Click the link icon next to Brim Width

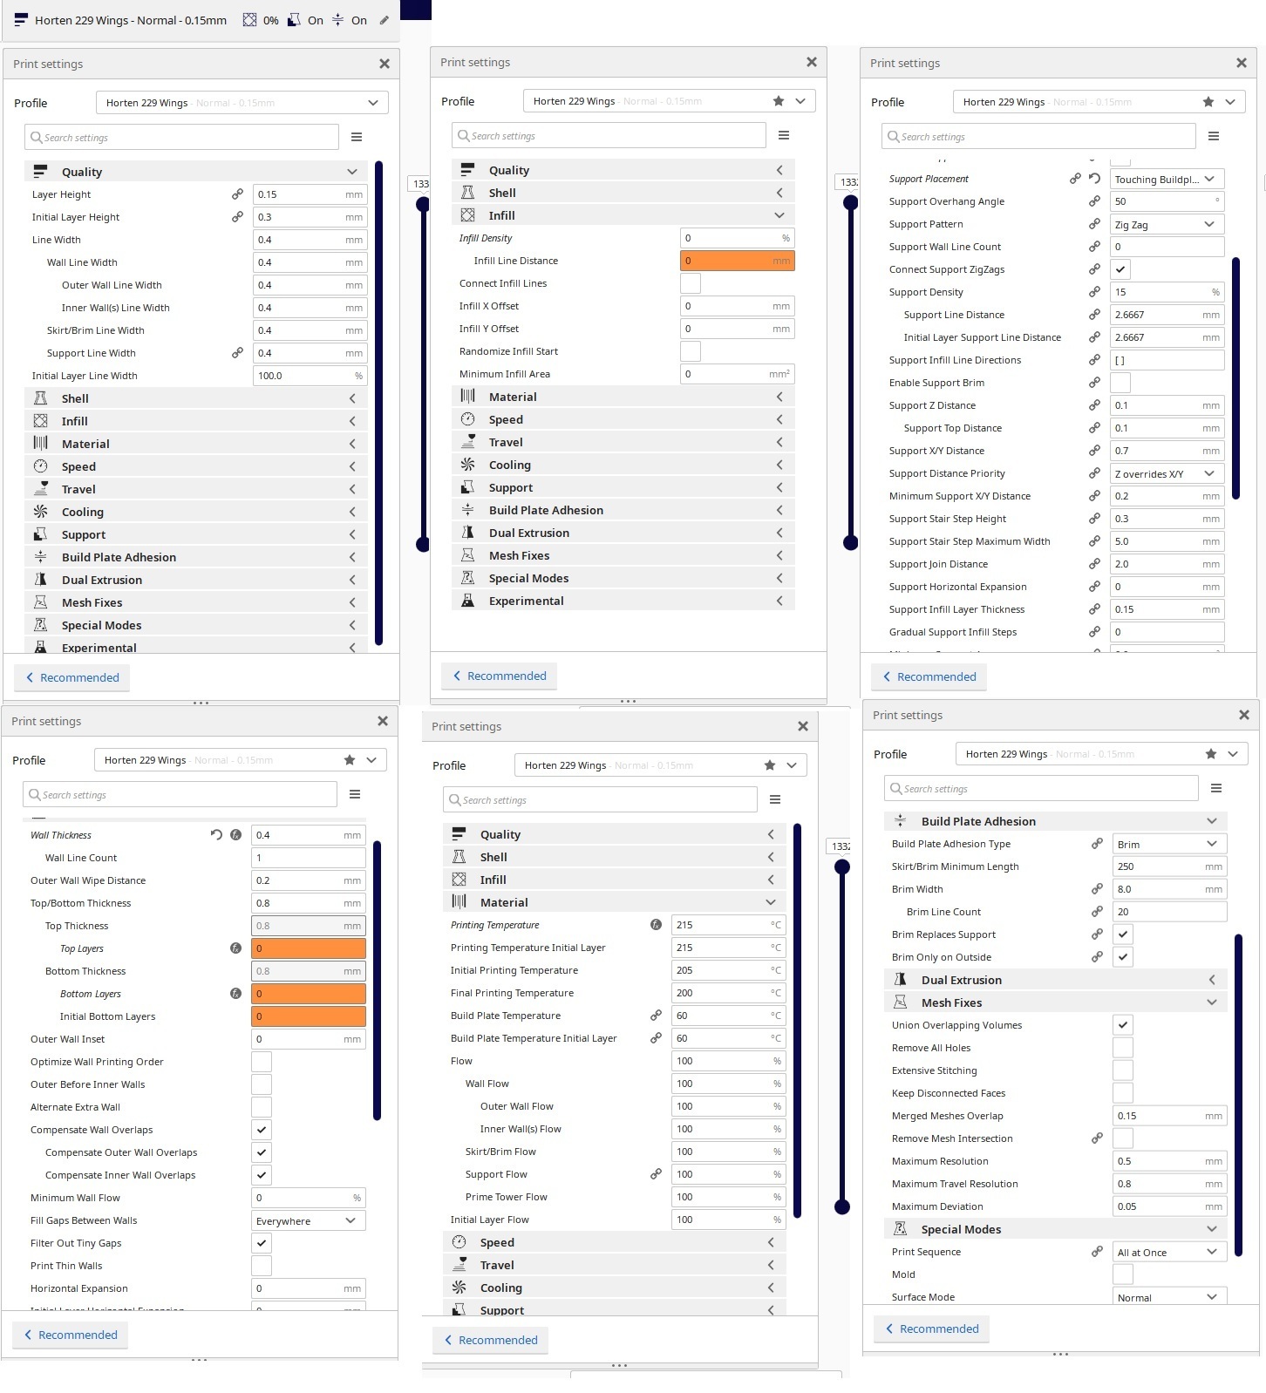pos(1097,889)
